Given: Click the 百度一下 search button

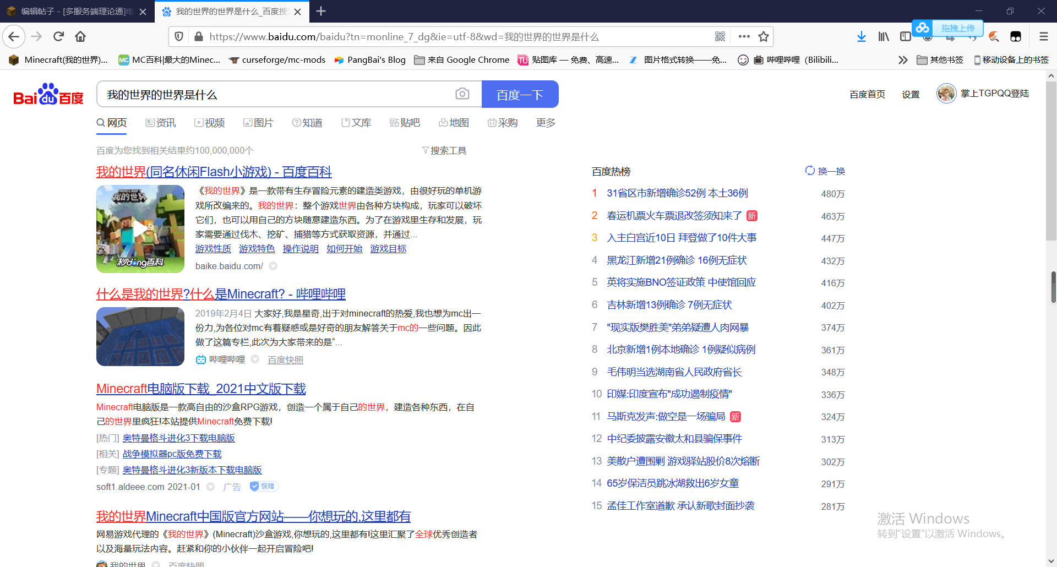Looking at the screenshot, I should click(520, 94).
